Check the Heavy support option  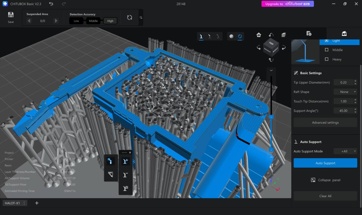click(x=326, y=59)
